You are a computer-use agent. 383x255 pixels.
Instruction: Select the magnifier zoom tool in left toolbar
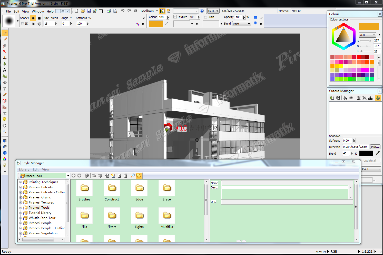pyautogui.click(x=5, y=132)
